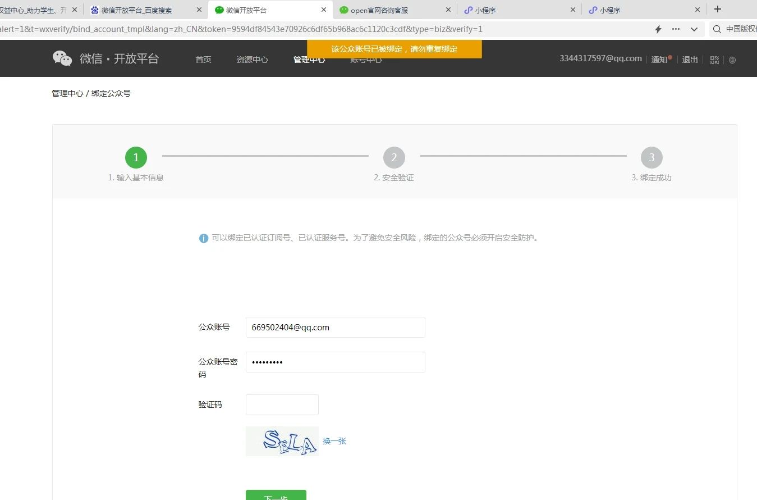Click the lightning bolt icon in address bar
Screen dimensions: 757x500
pyautogui.click(x=658, y=29)
